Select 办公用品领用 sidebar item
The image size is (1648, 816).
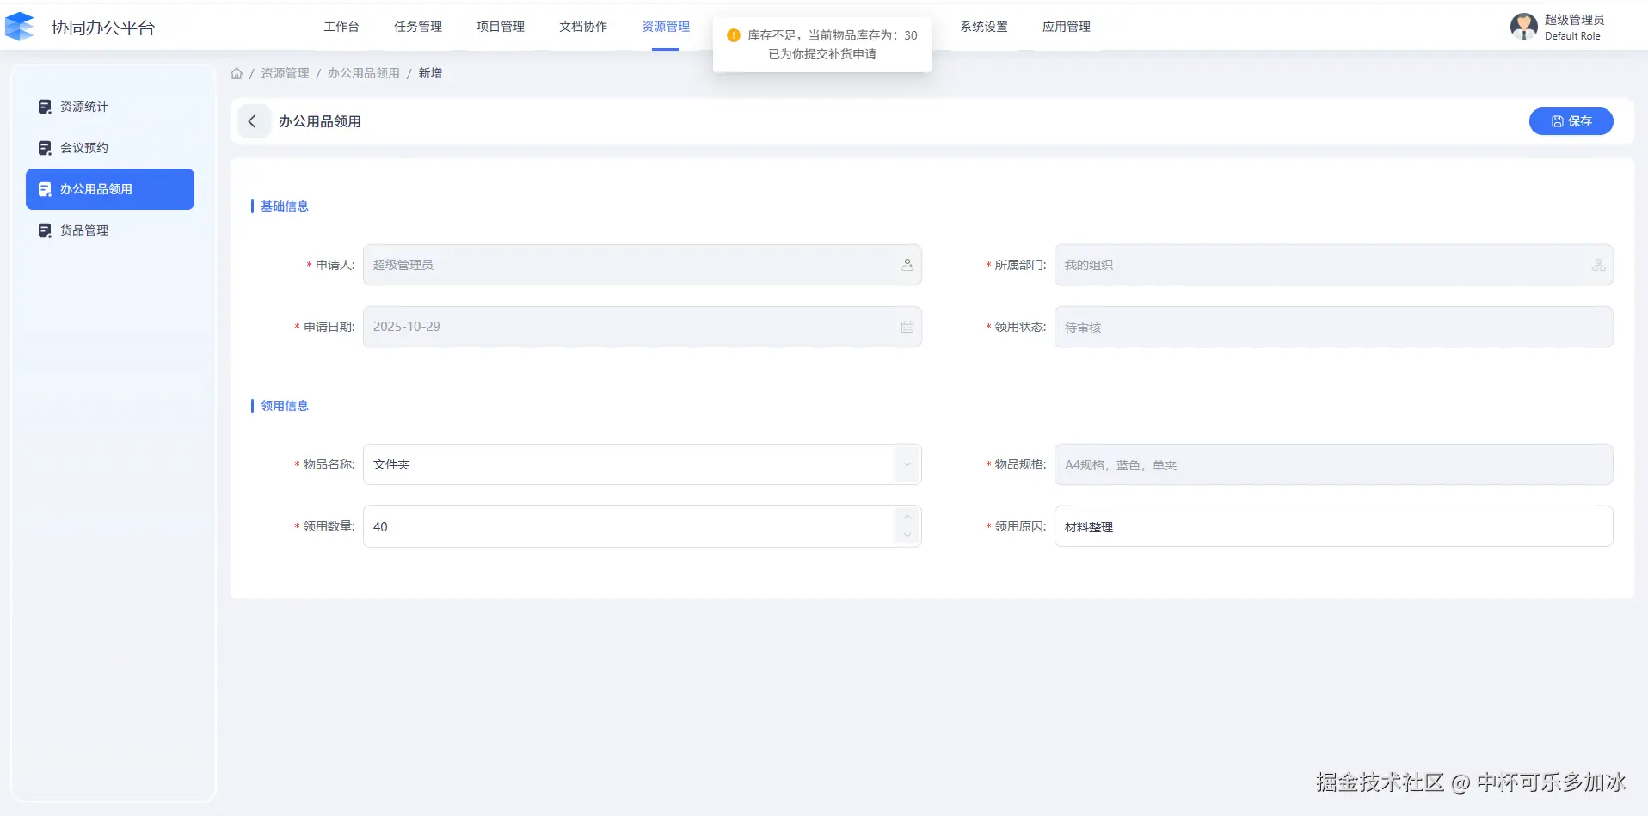coord(110,189)
